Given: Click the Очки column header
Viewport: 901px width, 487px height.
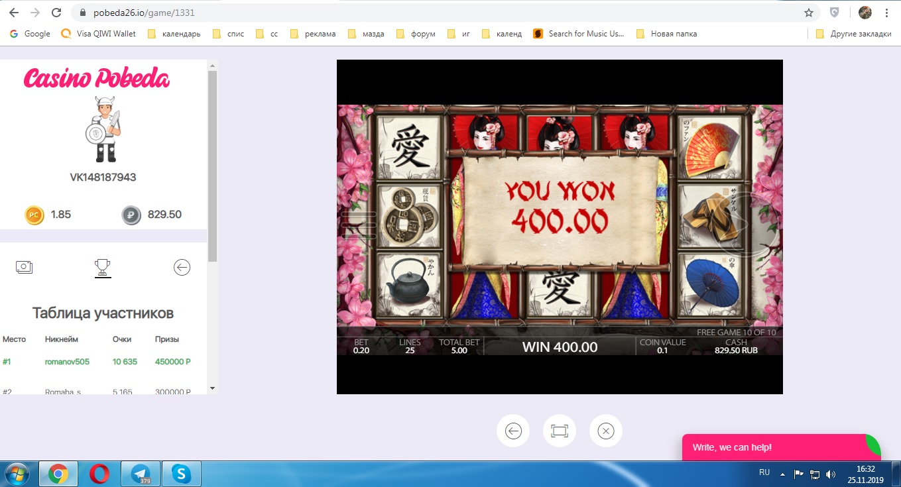Looking at the screenshot, I should [x=122, y=339].
